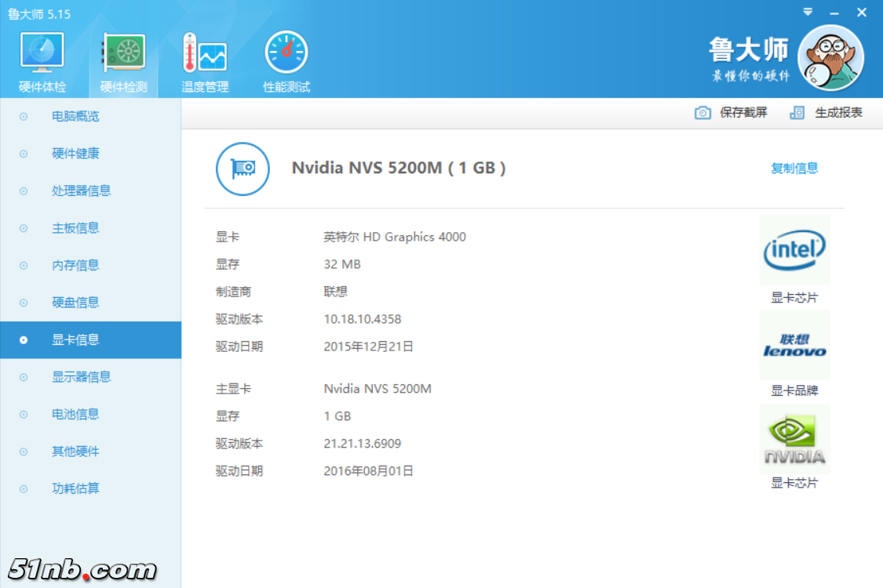Click the Intel graphics chip logo
This screenshot has width=883, height=588.
tap(794, 250)
